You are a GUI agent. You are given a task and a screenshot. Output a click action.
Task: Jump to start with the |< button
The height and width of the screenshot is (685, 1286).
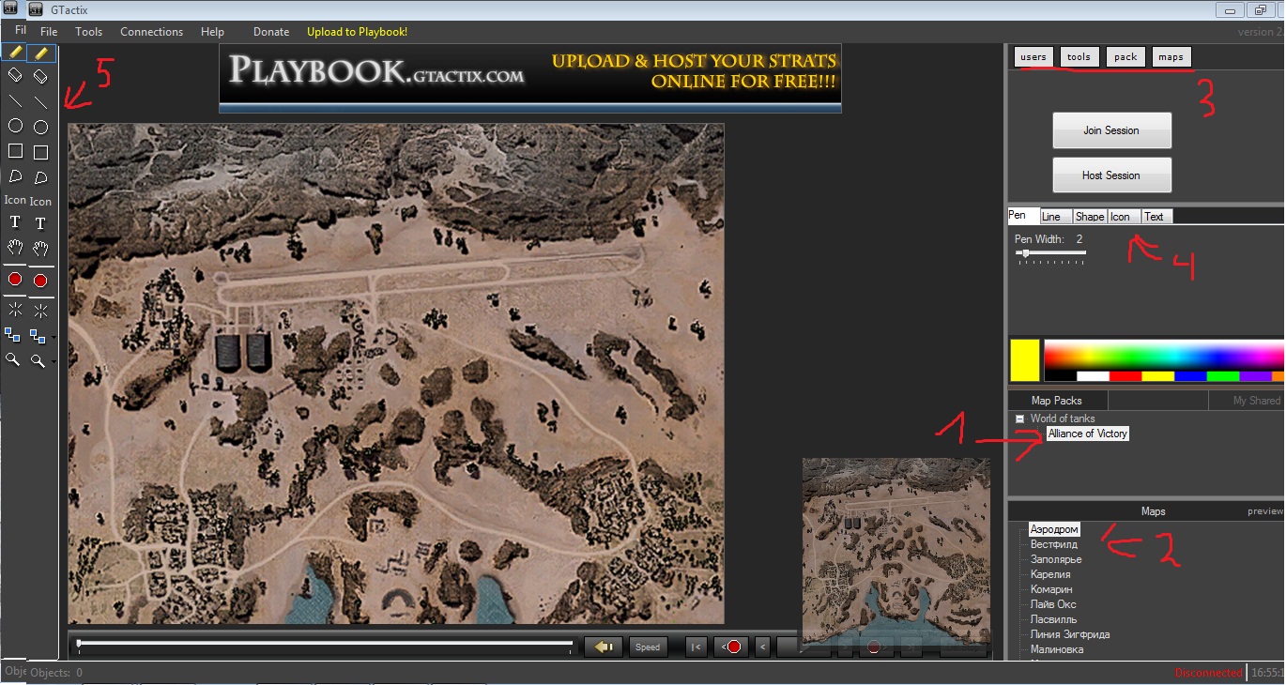(696, 647)
